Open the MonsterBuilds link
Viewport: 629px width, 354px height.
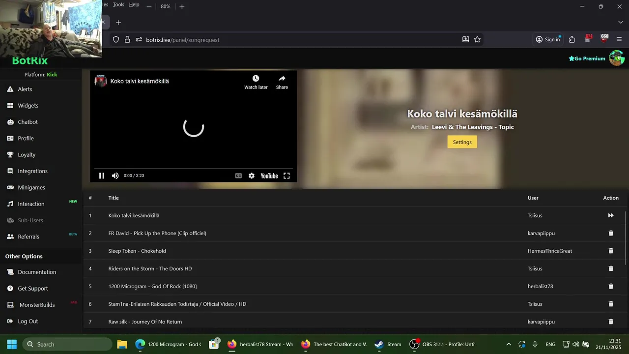37,305
